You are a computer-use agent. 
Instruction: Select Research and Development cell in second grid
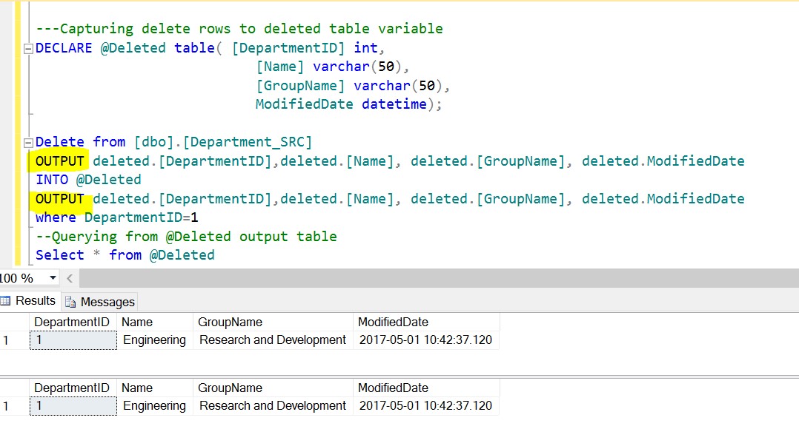click(x=273, y=406)
